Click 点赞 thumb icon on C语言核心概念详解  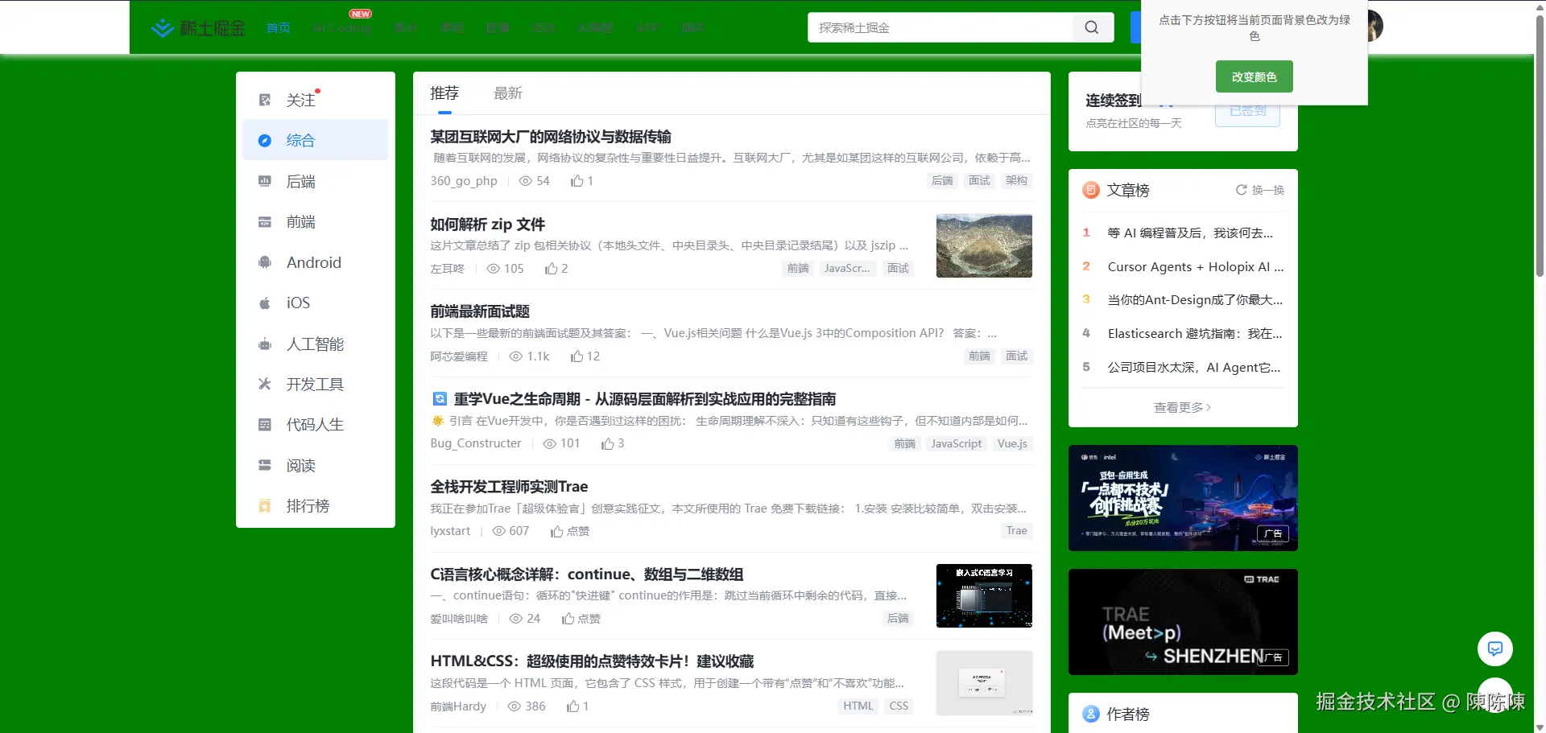pyautogui.click(x=568, y=619)
